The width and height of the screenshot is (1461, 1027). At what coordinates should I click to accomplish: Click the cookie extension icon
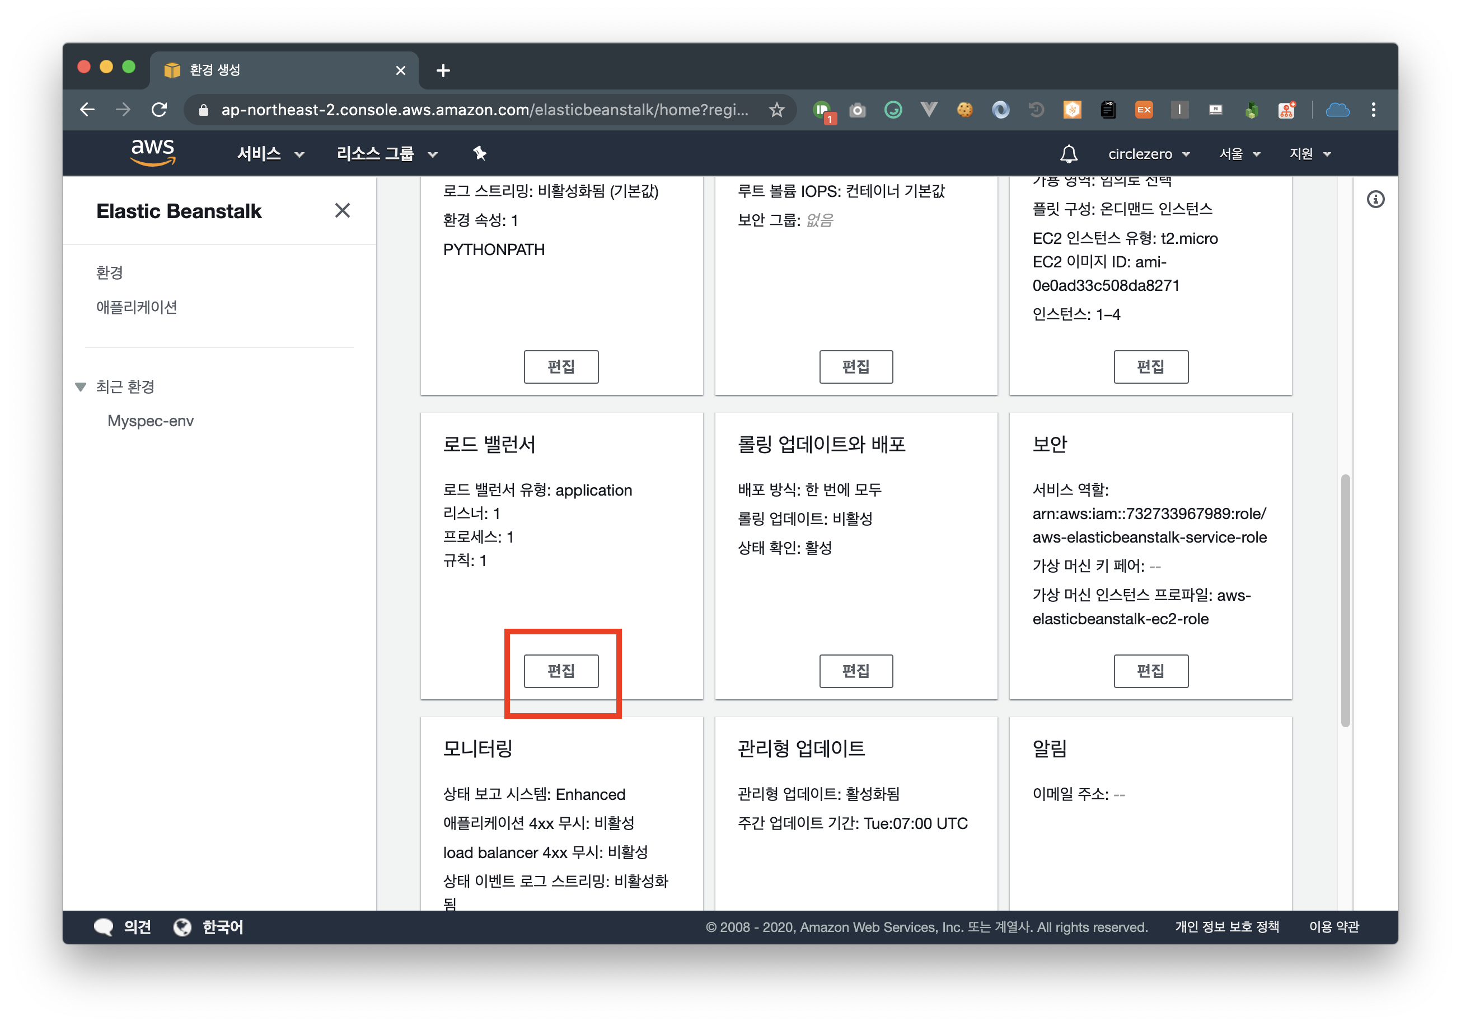pos(964,110)
